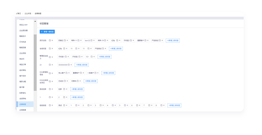Go to 淘宝订单 in the sidebar
The height and width of the screenshot is (135, 262).
[x=23, y=64]
